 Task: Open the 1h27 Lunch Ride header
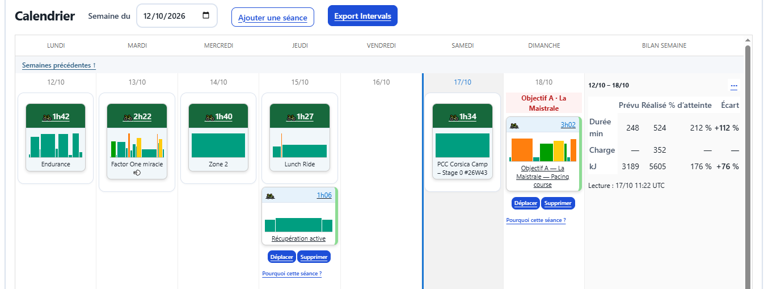(x=299, y=116)
